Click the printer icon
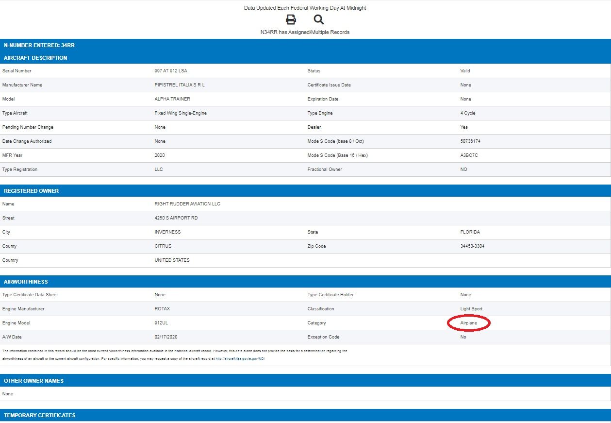611x423 pixels. [x=291, y=19]
